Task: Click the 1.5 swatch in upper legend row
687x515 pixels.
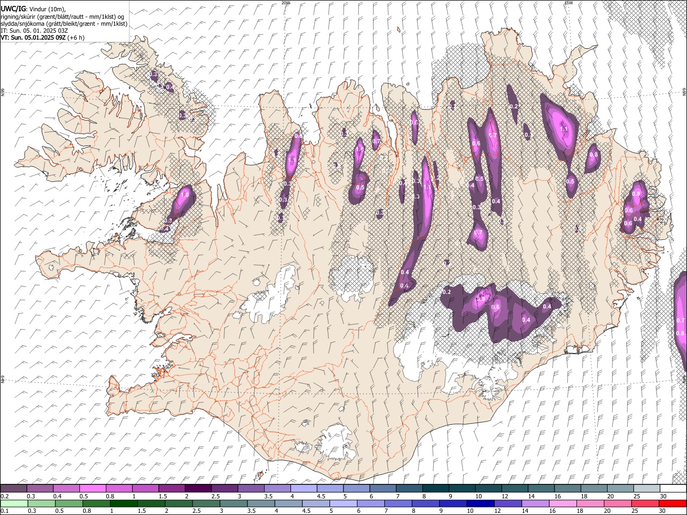Action: point(171,488)
